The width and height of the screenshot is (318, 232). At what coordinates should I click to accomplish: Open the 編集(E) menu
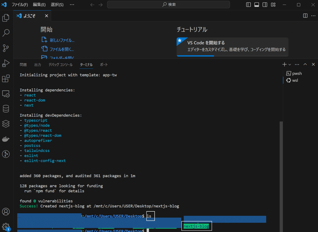(x=39, y=5)
